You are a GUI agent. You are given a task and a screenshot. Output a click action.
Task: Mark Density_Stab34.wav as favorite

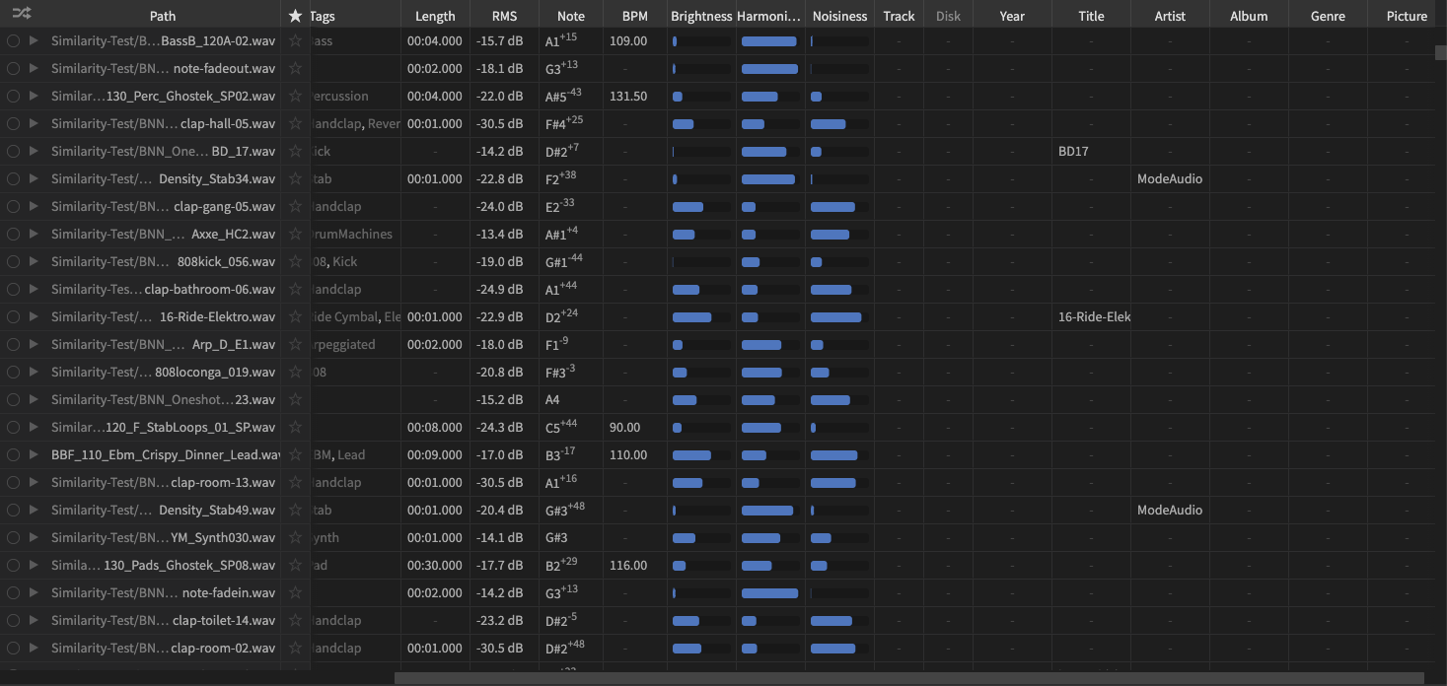coord(295,179)
